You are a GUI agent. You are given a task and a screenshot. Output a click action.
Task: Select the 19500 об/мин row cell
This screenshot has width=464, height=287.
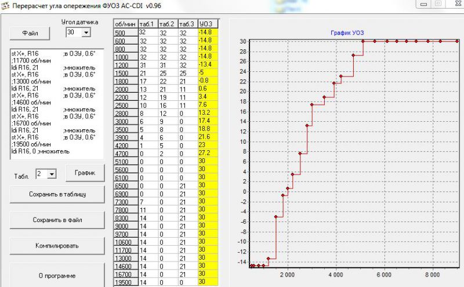coord(125,281)
